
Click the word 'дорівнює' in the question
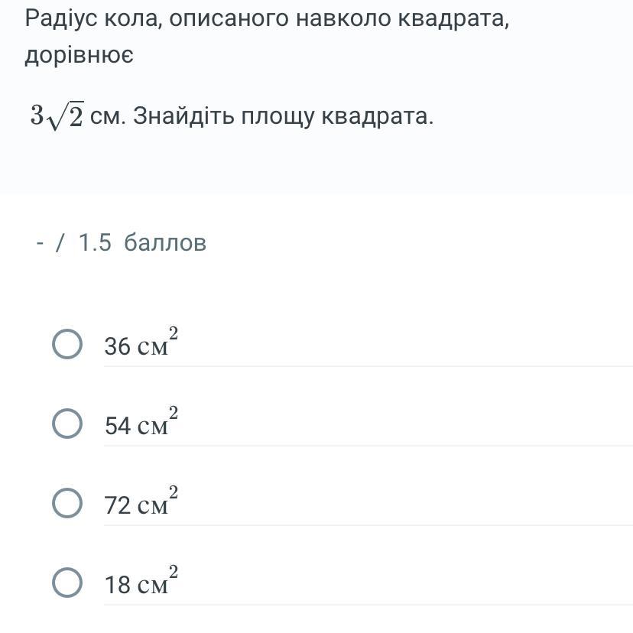[x=80, y=55]
